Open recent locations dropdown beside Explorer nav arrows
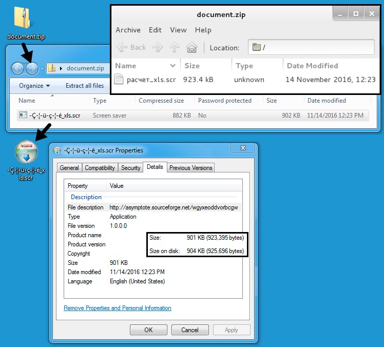The height and width of the screenshot is (347, 384). 42,69
